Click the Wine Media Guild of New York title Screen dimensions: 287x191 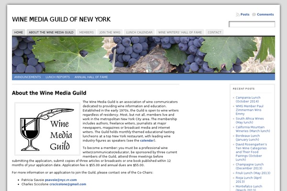61,19
